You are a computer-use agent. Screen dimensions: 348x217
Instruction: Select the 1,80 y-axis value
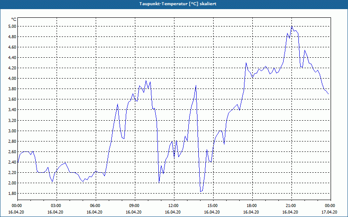[12, 194]
